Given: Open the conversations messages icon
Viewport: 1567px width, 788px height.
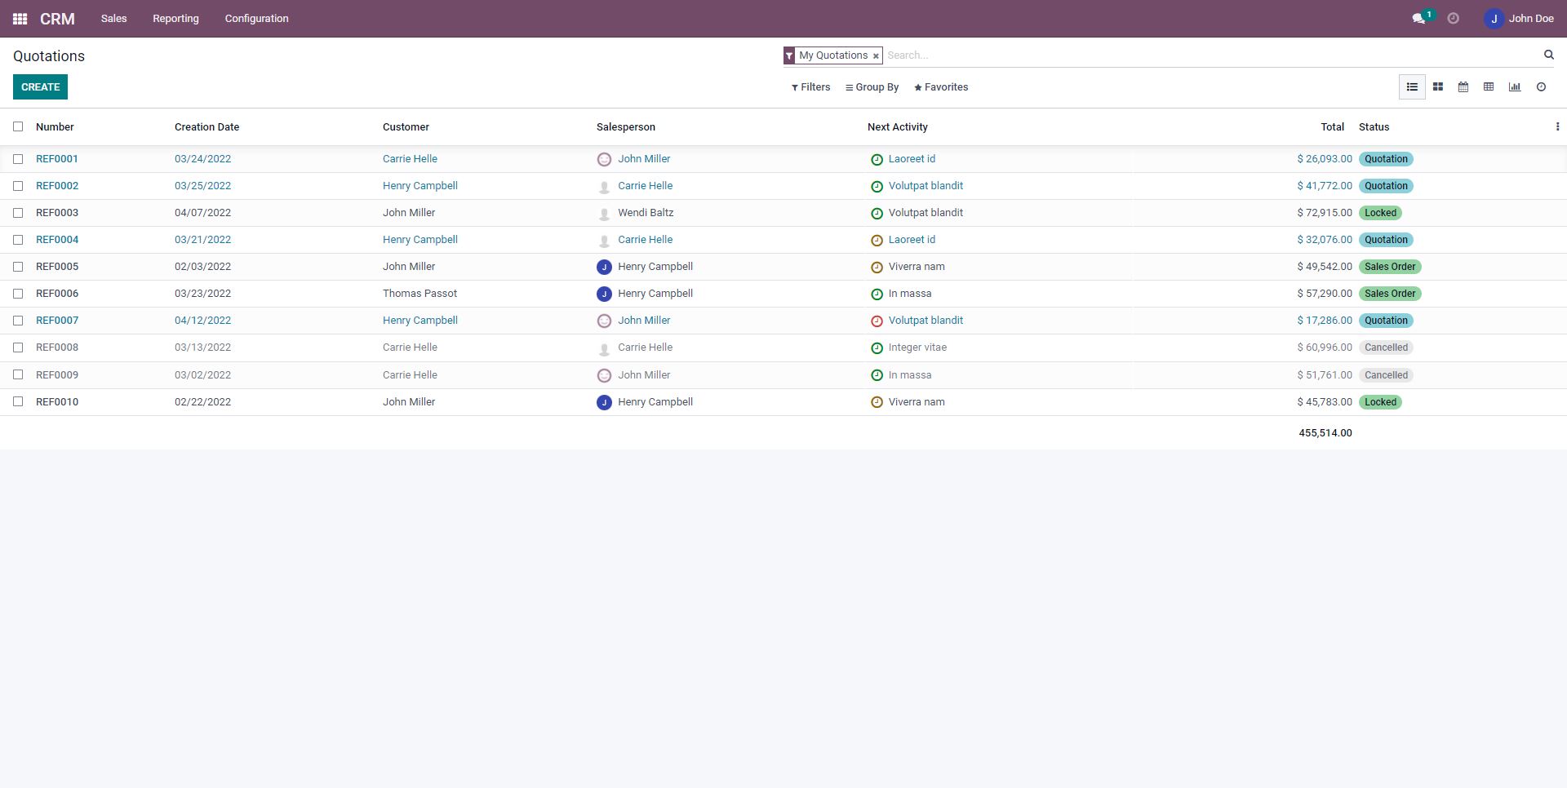Looking at the screenshot, I should 1418,19.
